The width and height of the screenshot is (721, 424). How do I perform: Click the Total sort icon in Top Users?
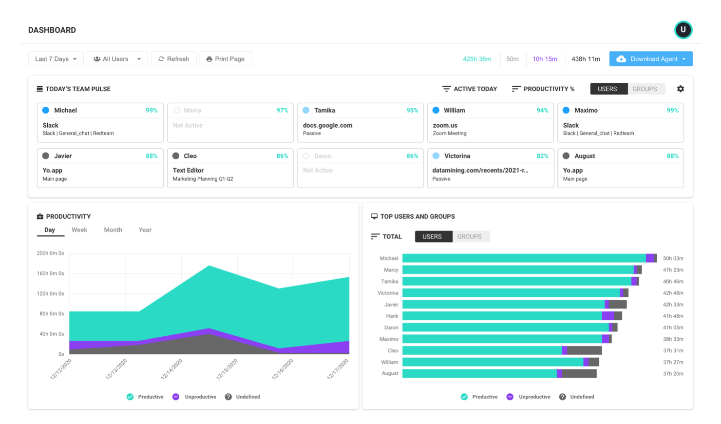pos(374,236)
